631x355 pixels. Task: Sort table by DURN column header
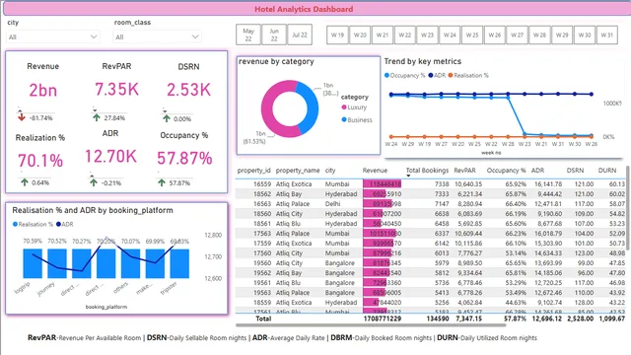(x=607, y=171)
